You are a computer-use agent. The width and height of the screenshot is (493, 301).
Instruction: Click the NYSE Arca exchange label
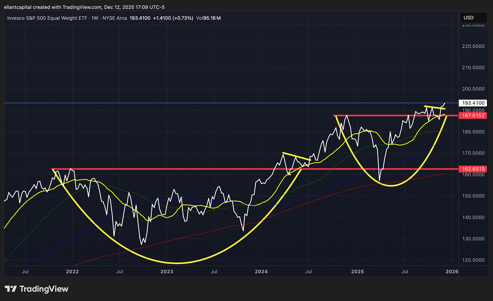[x=115, y=18]
